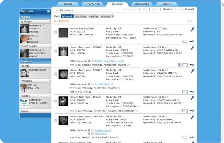
Task: Open actions menu for Anonymous, DENNIS row
Action: pyautogui.click(x=192, y=65)
